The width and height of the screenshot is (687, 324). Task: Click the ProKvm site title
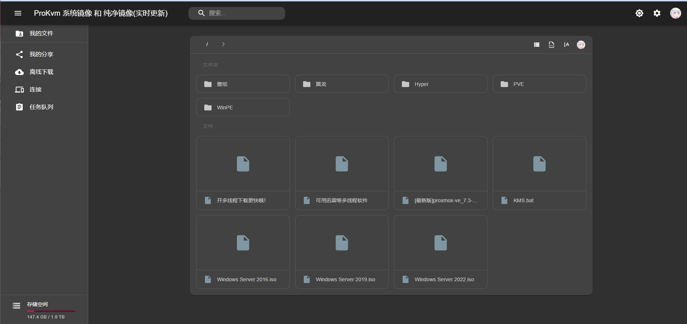[x=101, y=13]
